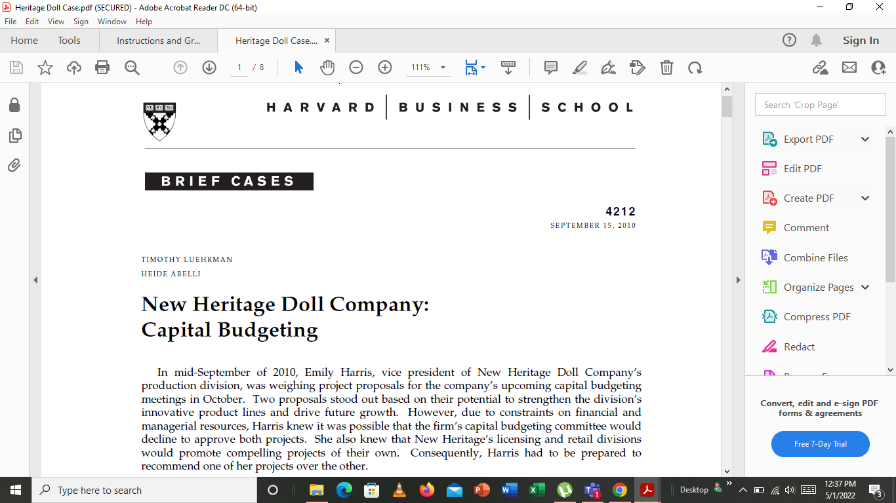Open the View menu

[x=56, y=21]
